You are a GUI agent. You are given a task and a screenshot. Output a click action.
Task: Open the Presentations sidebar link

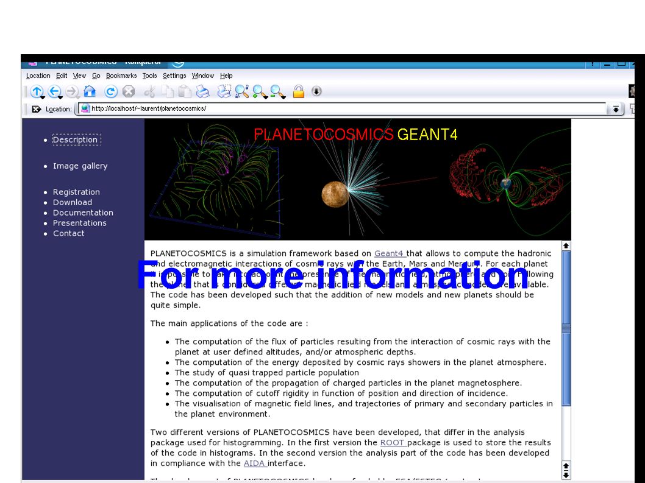(x=80, y=223)
